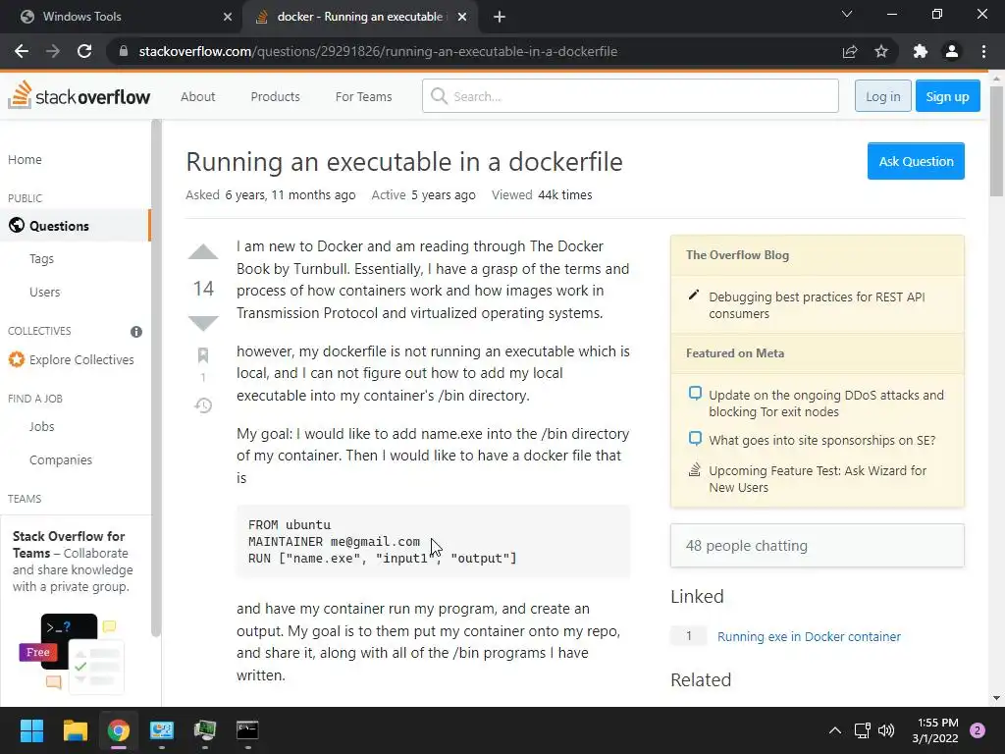This screenshot has width=1005, height=754.
Task: Open linked question Running exe in Docker container
Action: tap(809, 636)
